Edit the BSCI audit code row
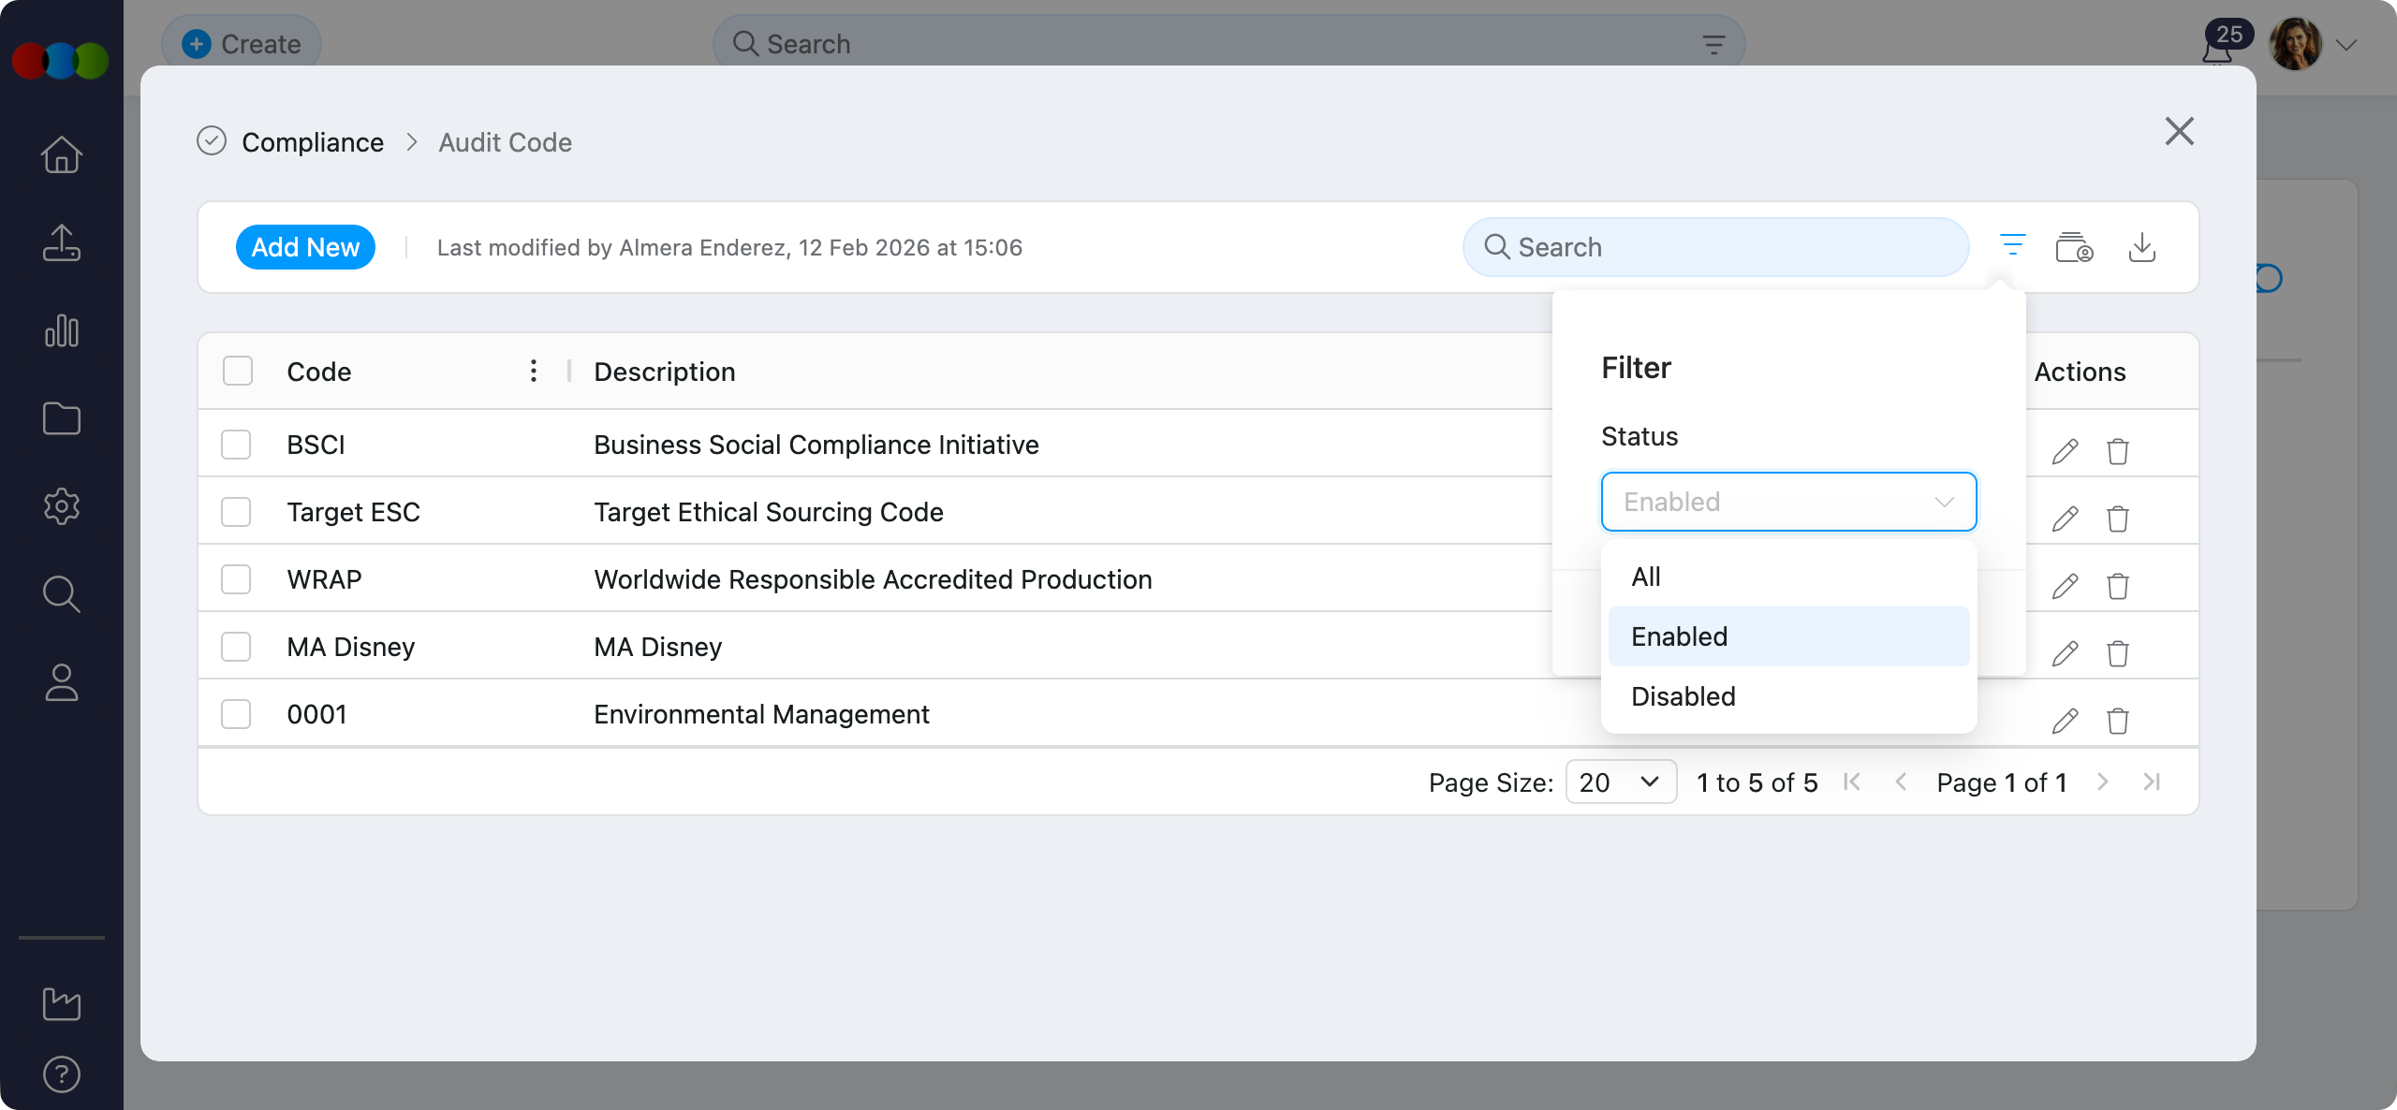This screenshot has height=1110, width=2397. (2065, 451)
